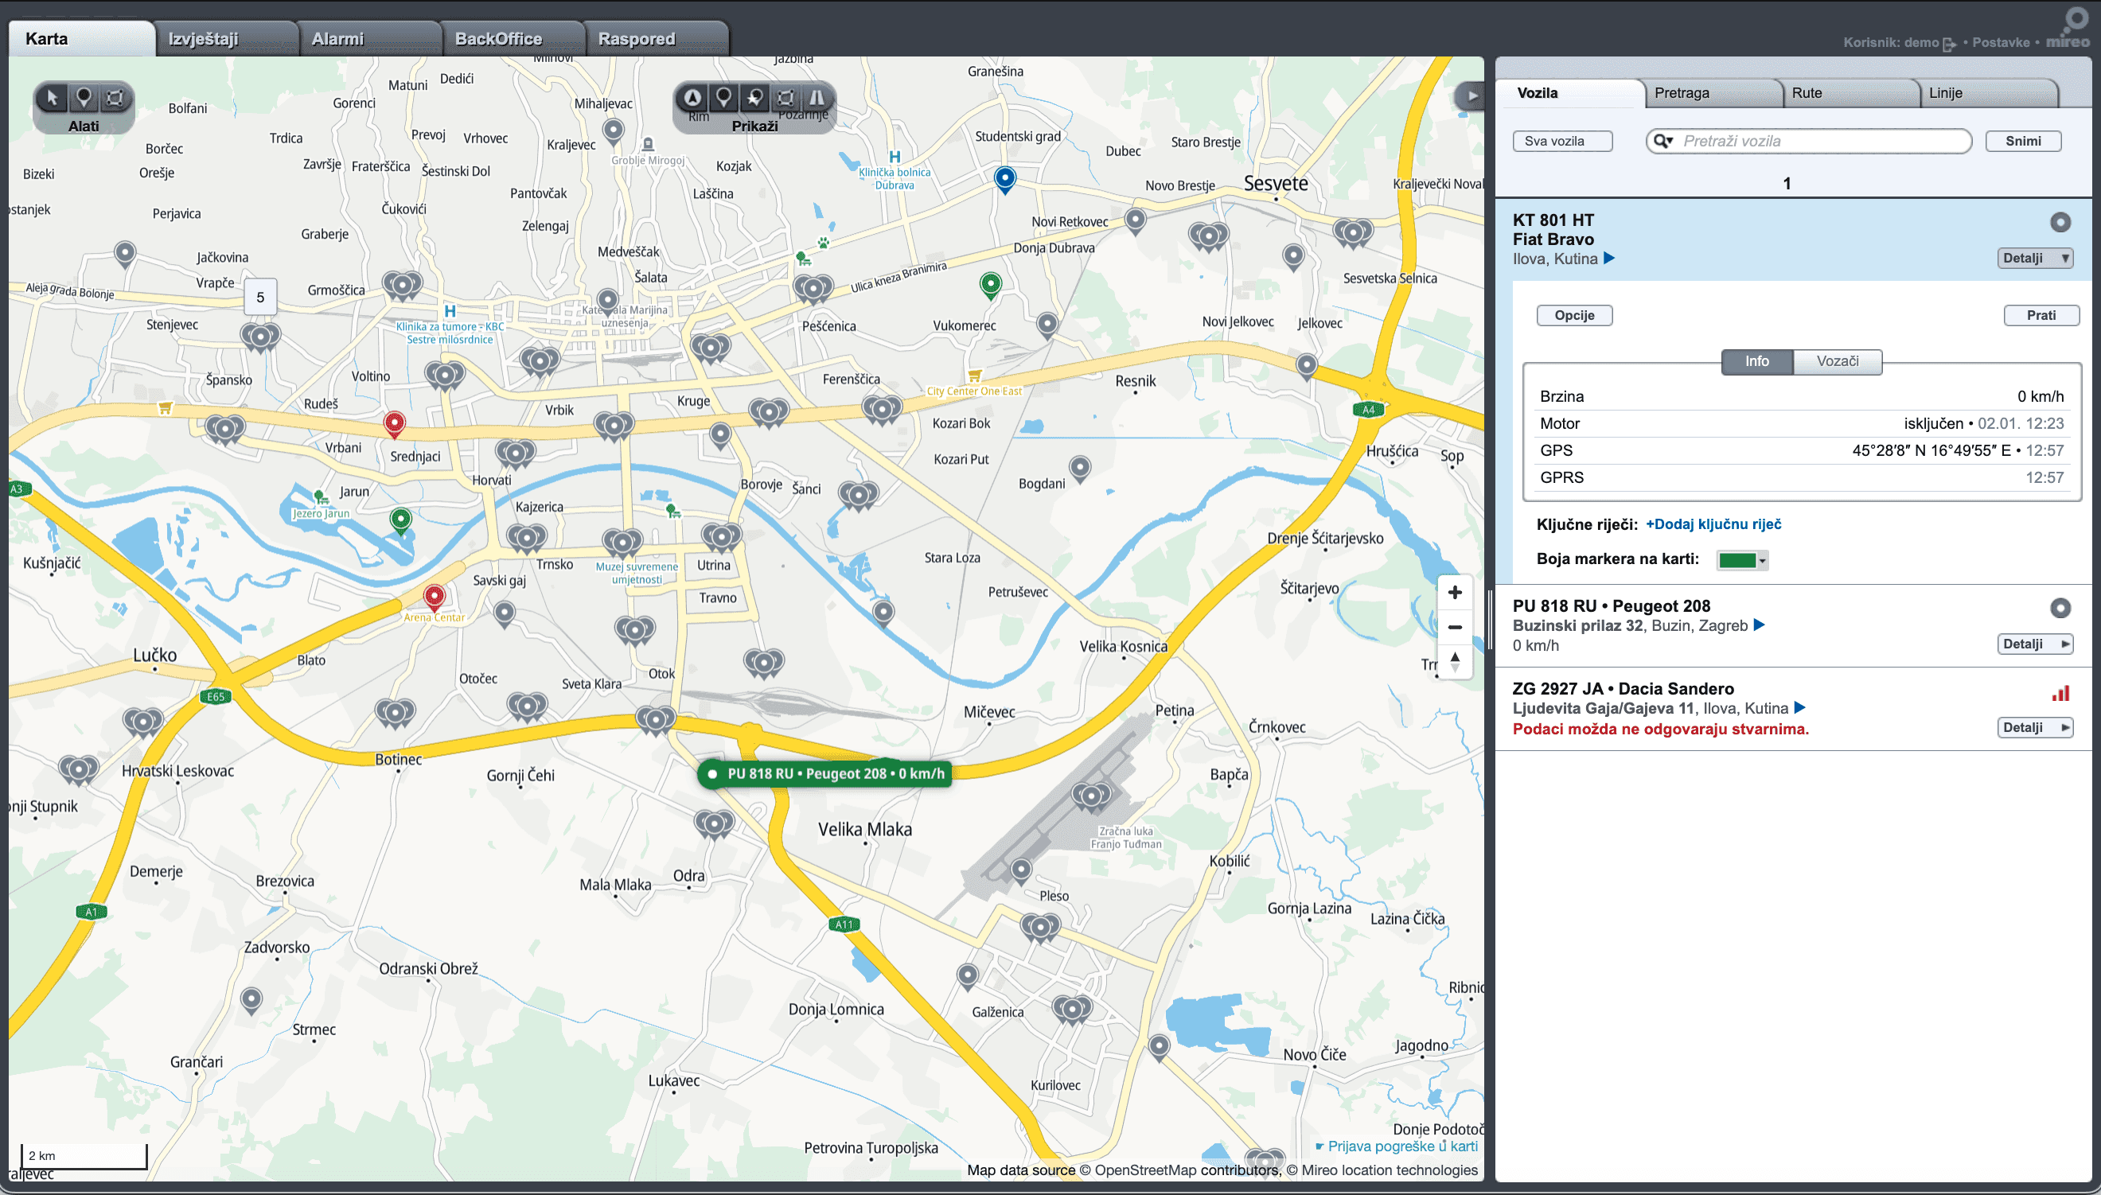Zoom out the map with minus button

pos(1454,627)
